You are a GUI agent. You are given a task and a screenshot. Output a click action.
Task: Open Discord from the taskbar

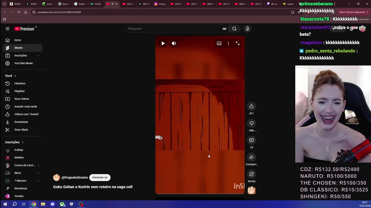point(52,204)
